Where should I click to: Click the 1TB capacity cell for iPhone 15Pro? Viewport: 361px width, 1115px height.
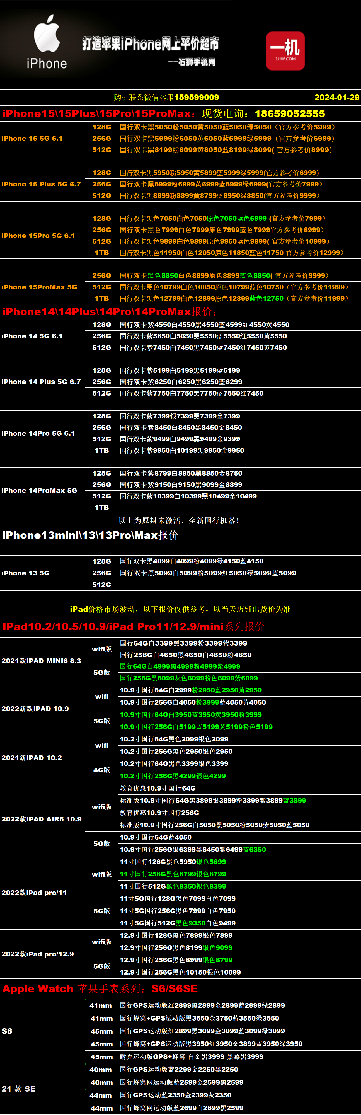coord(102,253)
